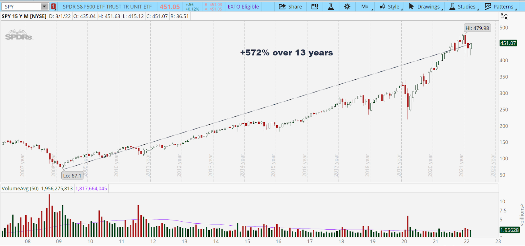The width and height of the screenshot is (525, 246).
Task: Click the Lo: 67.1 price bubble
Action: tap(72, 176)
